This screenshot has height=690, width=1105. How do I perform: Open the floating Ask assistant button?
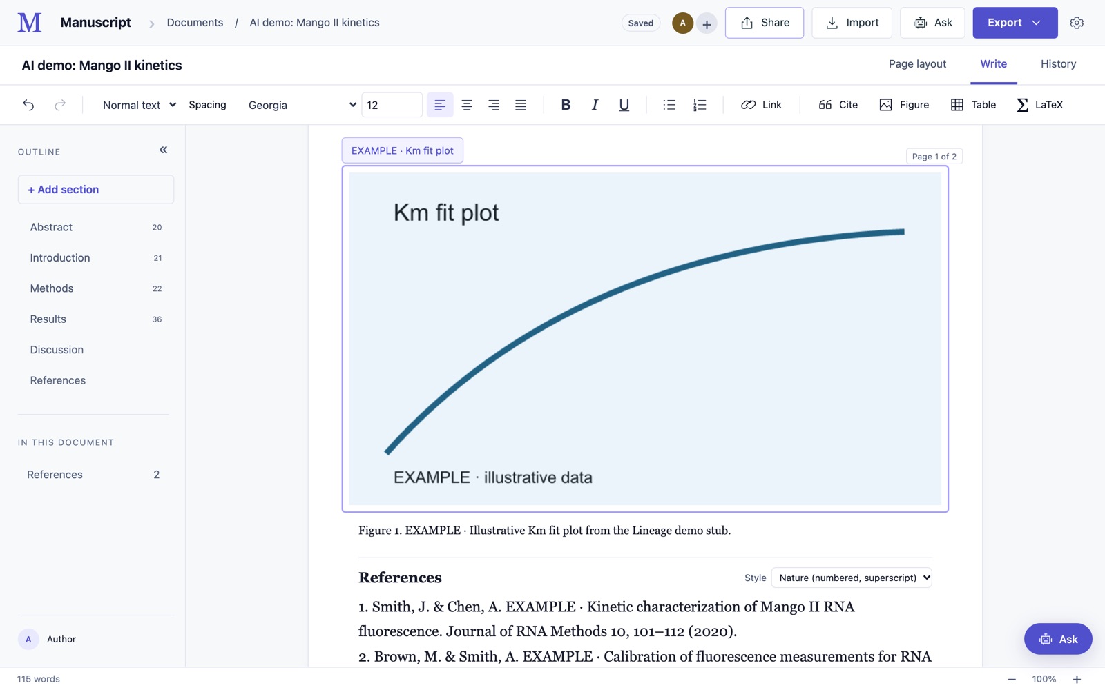click(x=1058, y=639)
